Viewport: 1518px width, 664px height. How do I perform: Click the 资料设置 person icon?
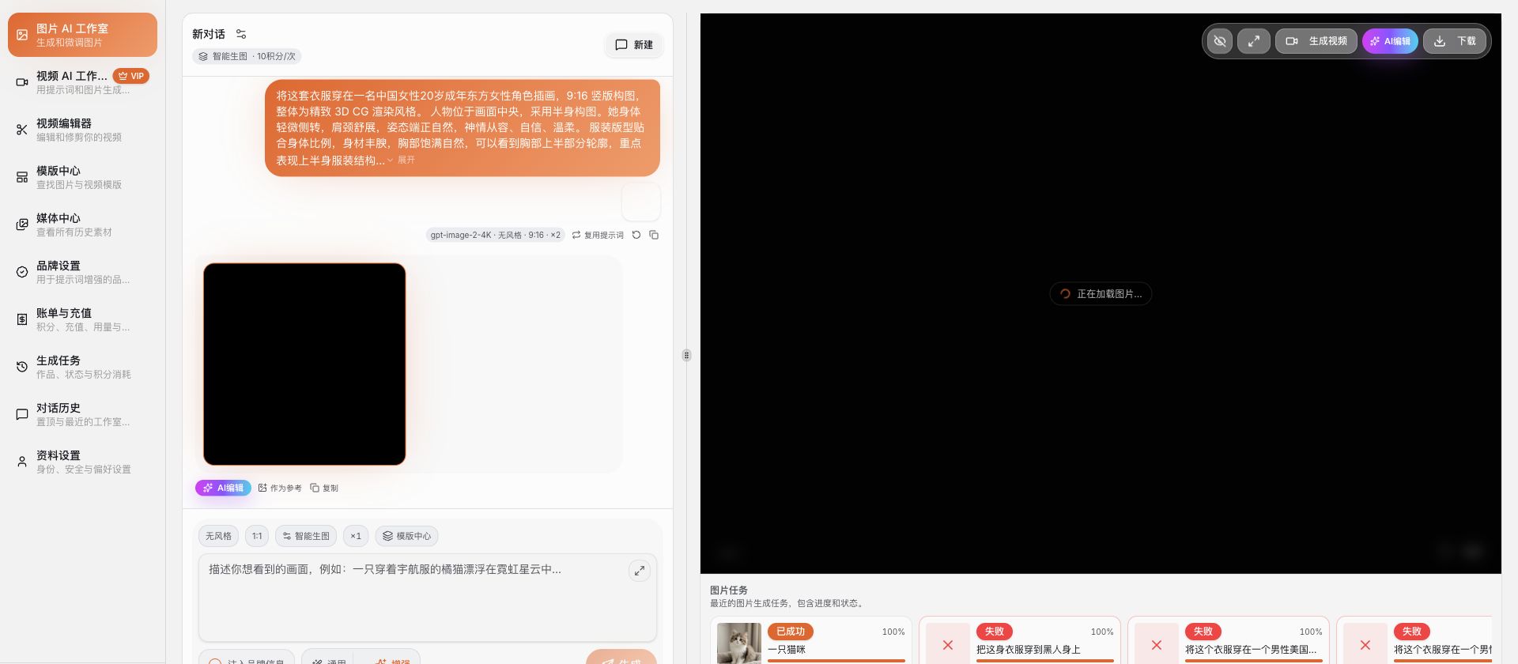tap(22, 462)
